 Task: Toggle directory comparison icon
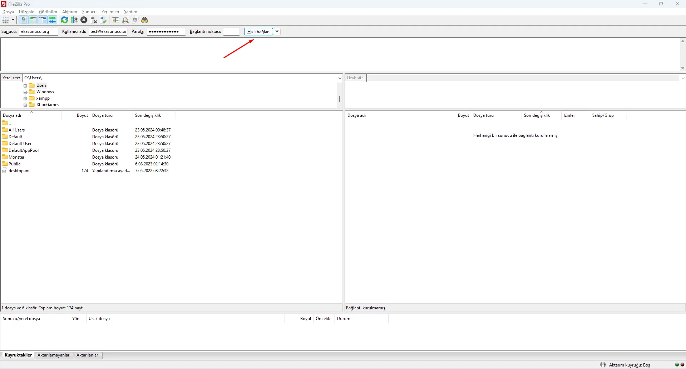pos(125,20)
